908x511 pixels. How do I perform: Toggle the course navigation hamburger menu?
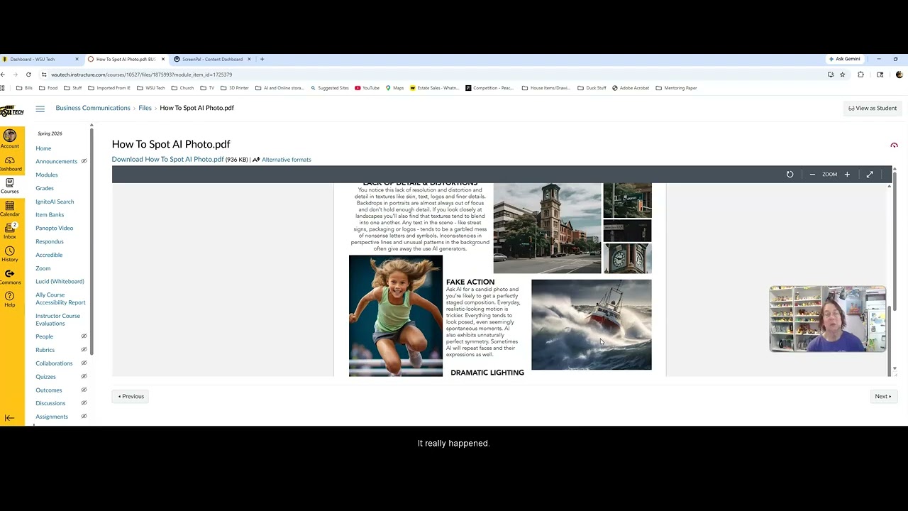coord(40,109)
